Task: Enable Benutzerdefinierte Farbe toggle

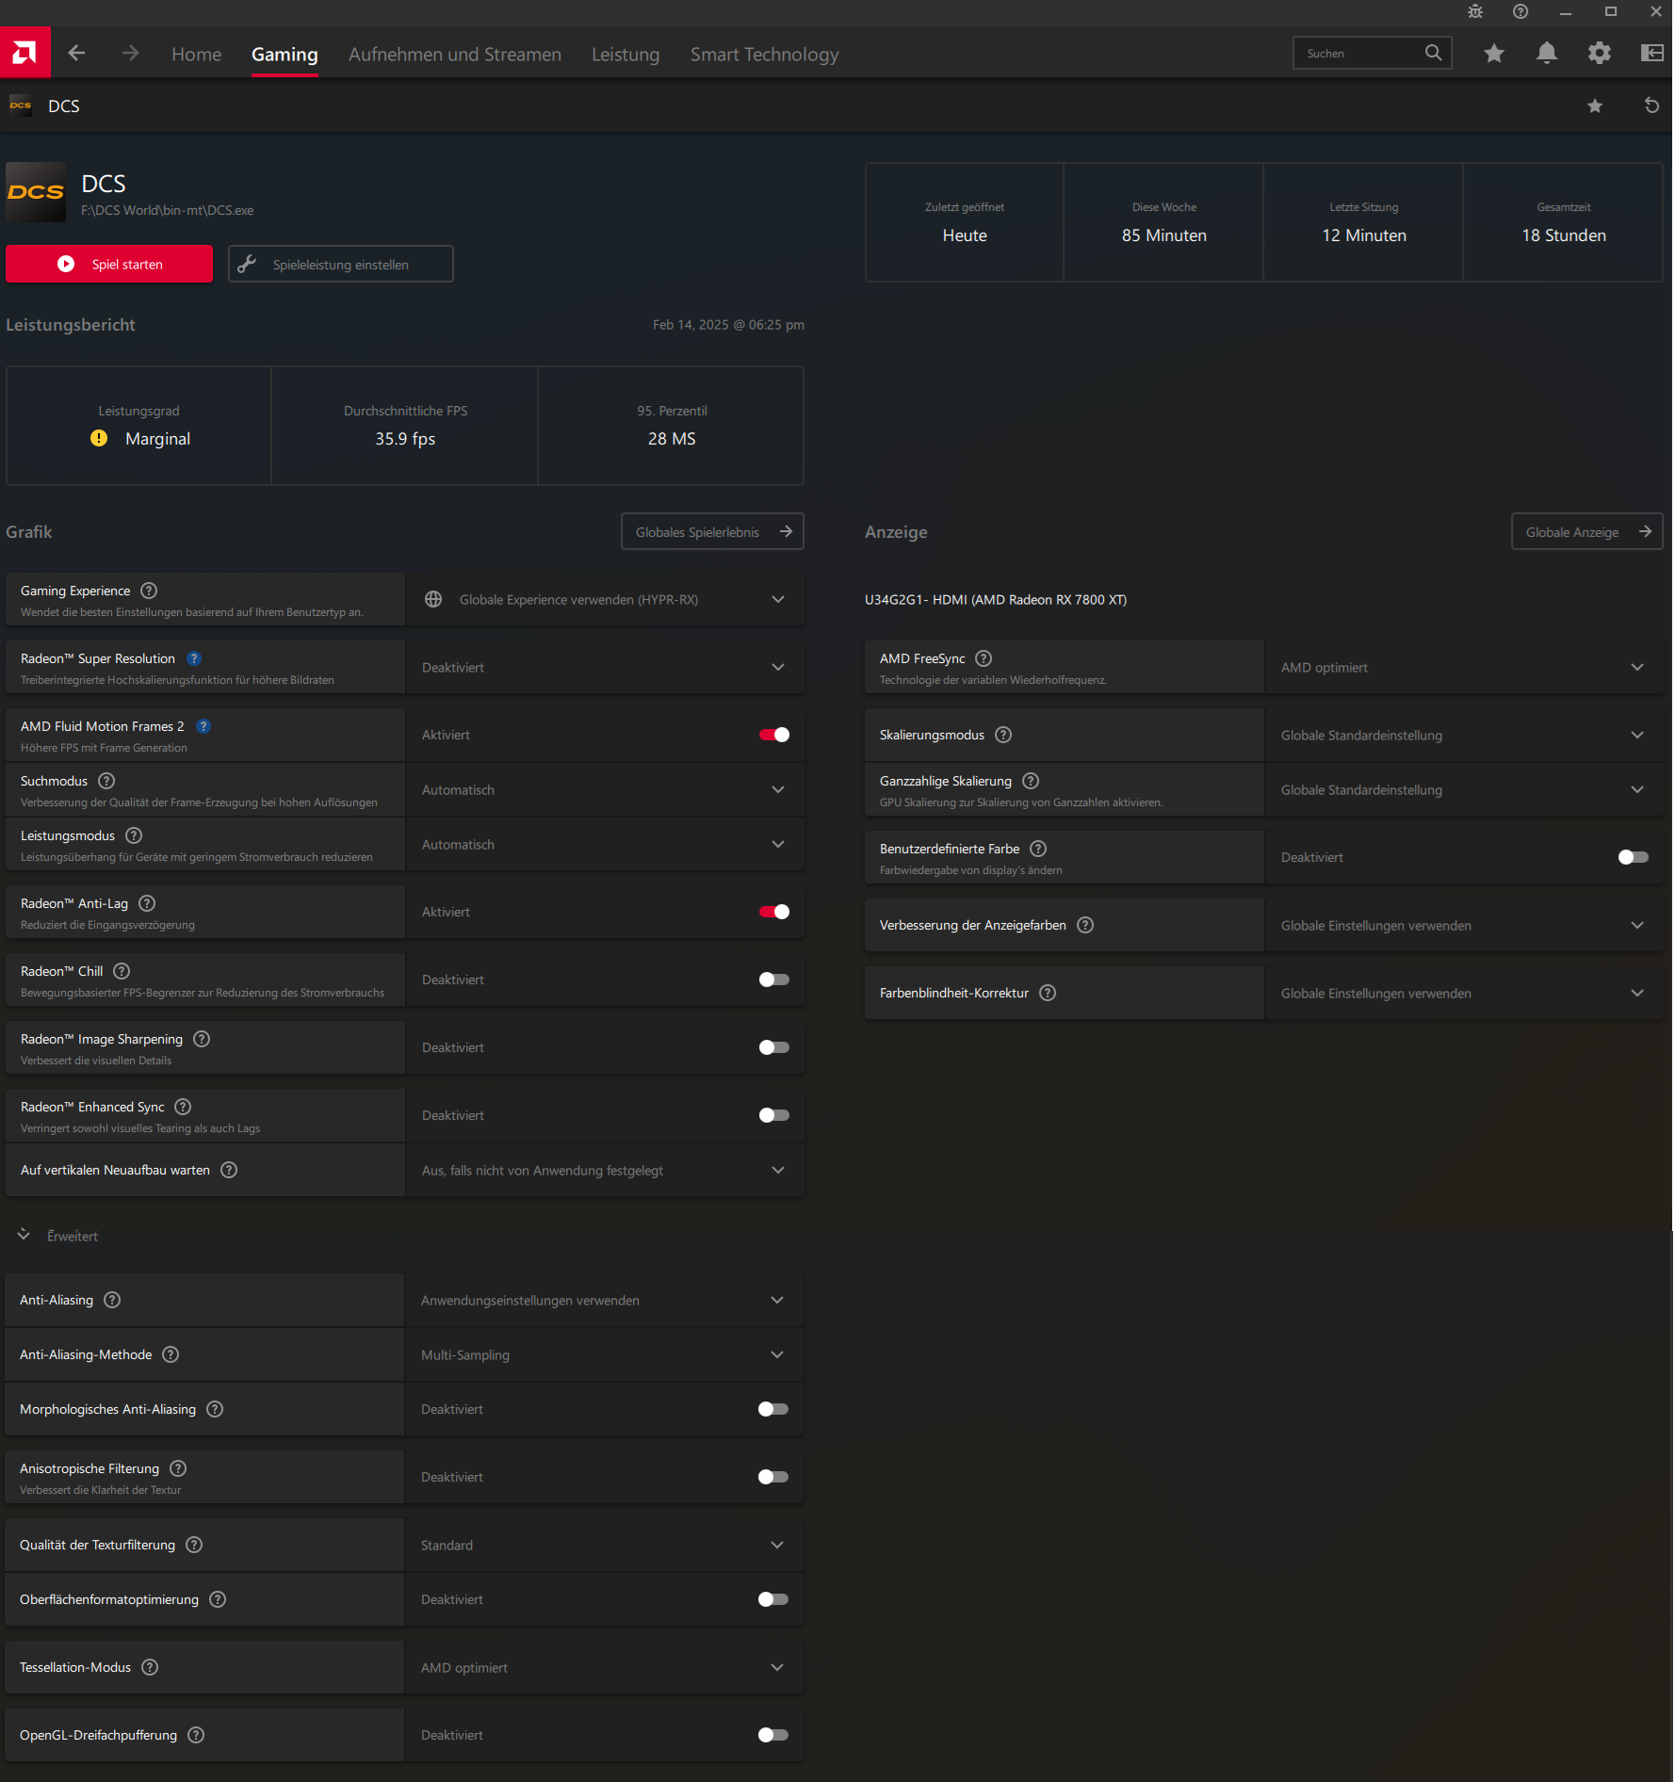Action: click(1634, 857)
